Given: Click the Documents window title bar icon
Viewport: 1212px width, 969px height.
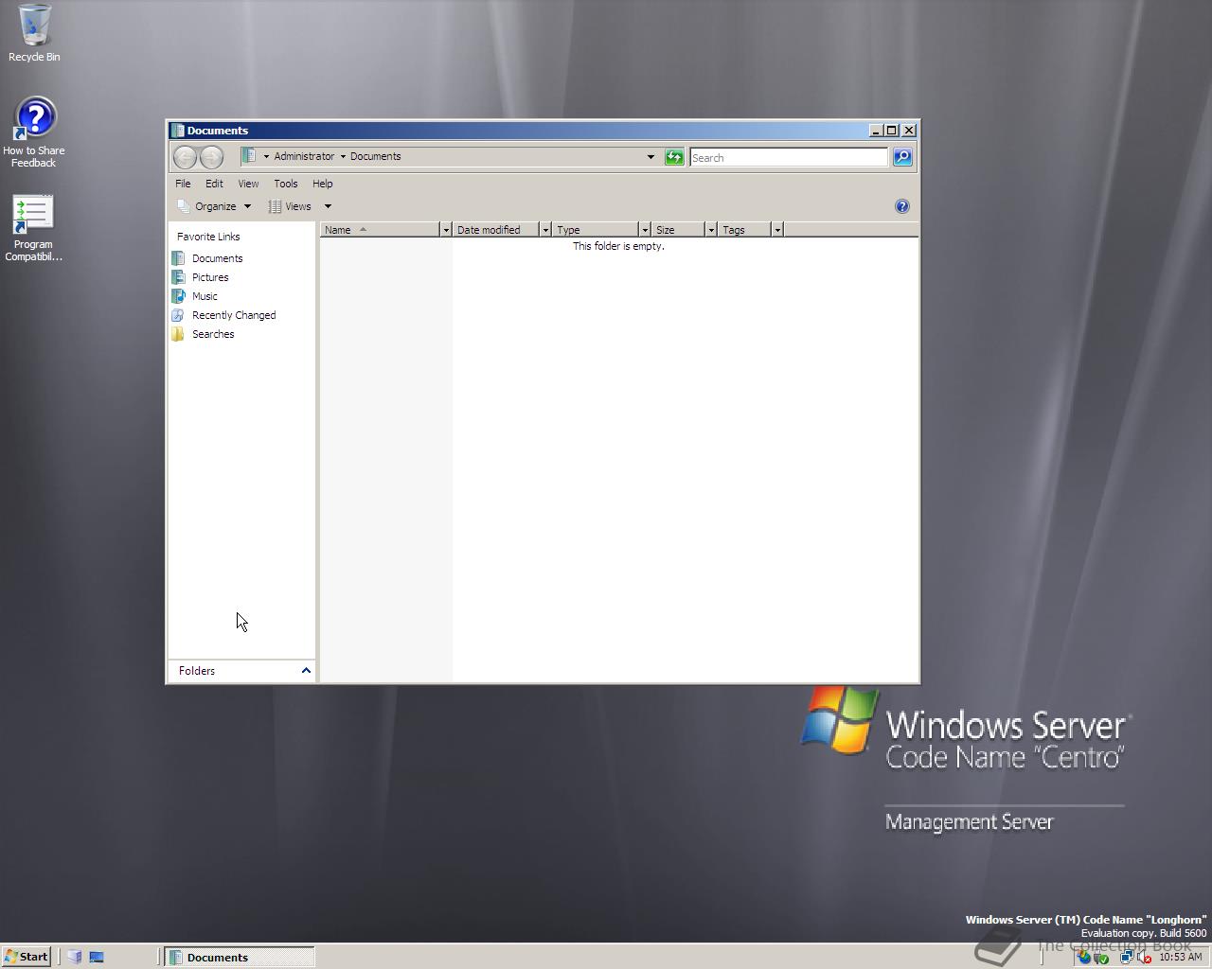Looking at the screenshot, I should pos(177,131).
